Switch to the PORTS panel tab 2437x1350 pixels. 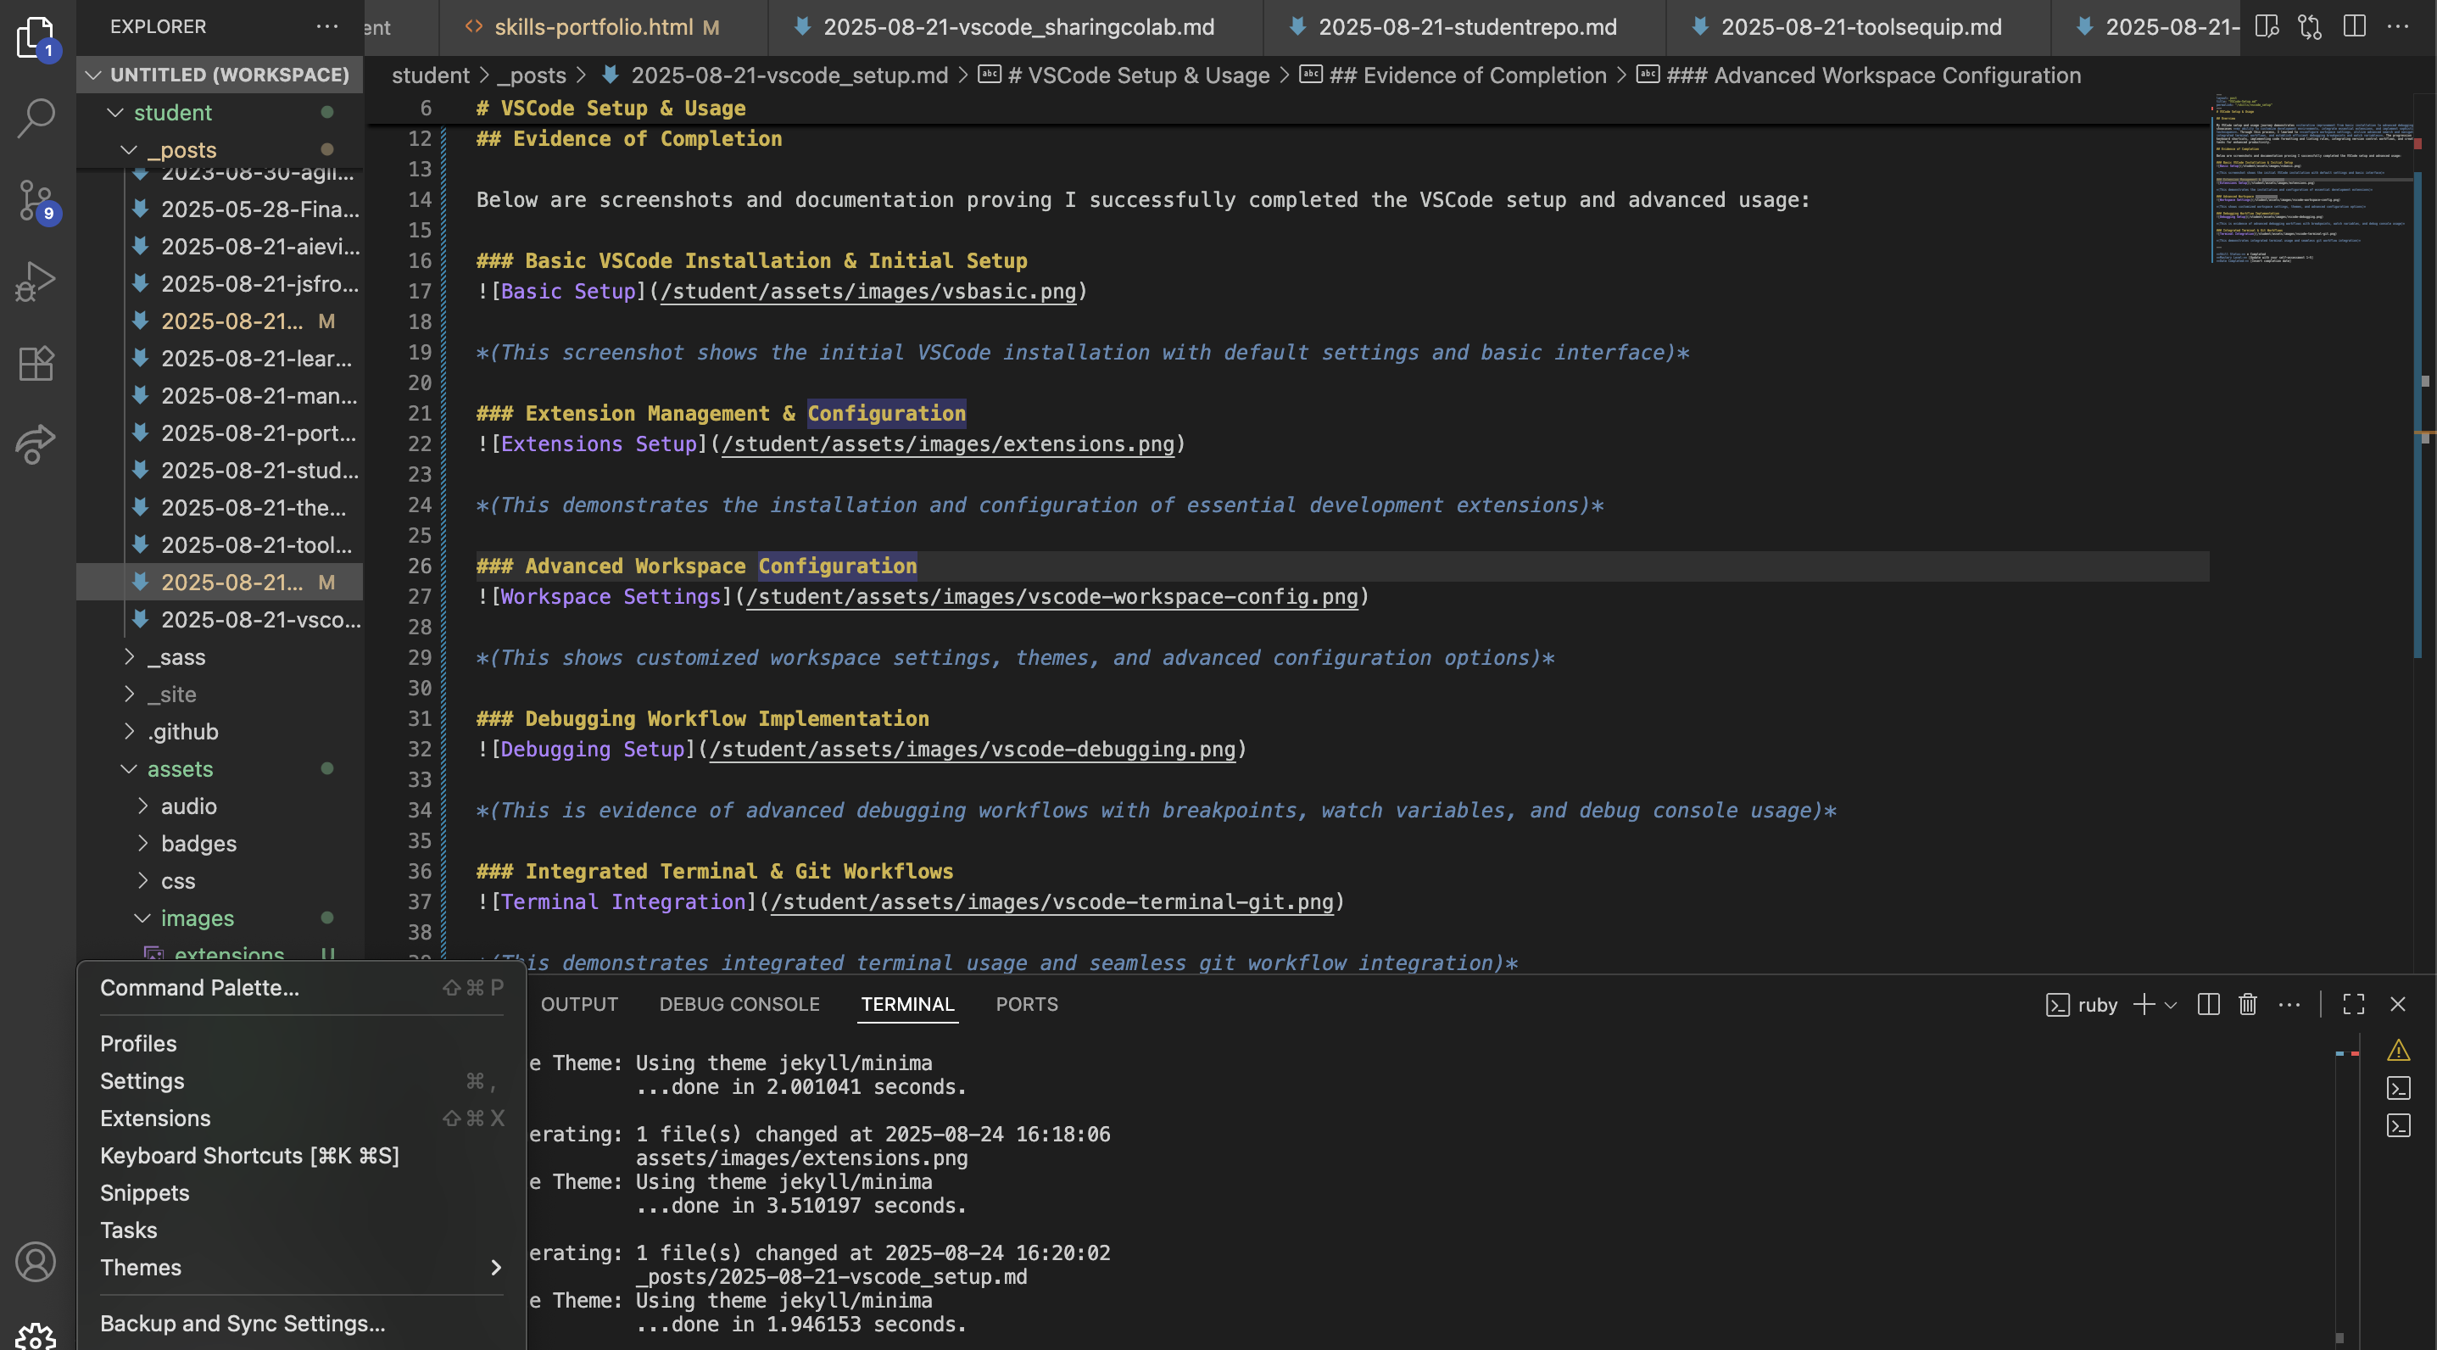tap(1027, 1004)
